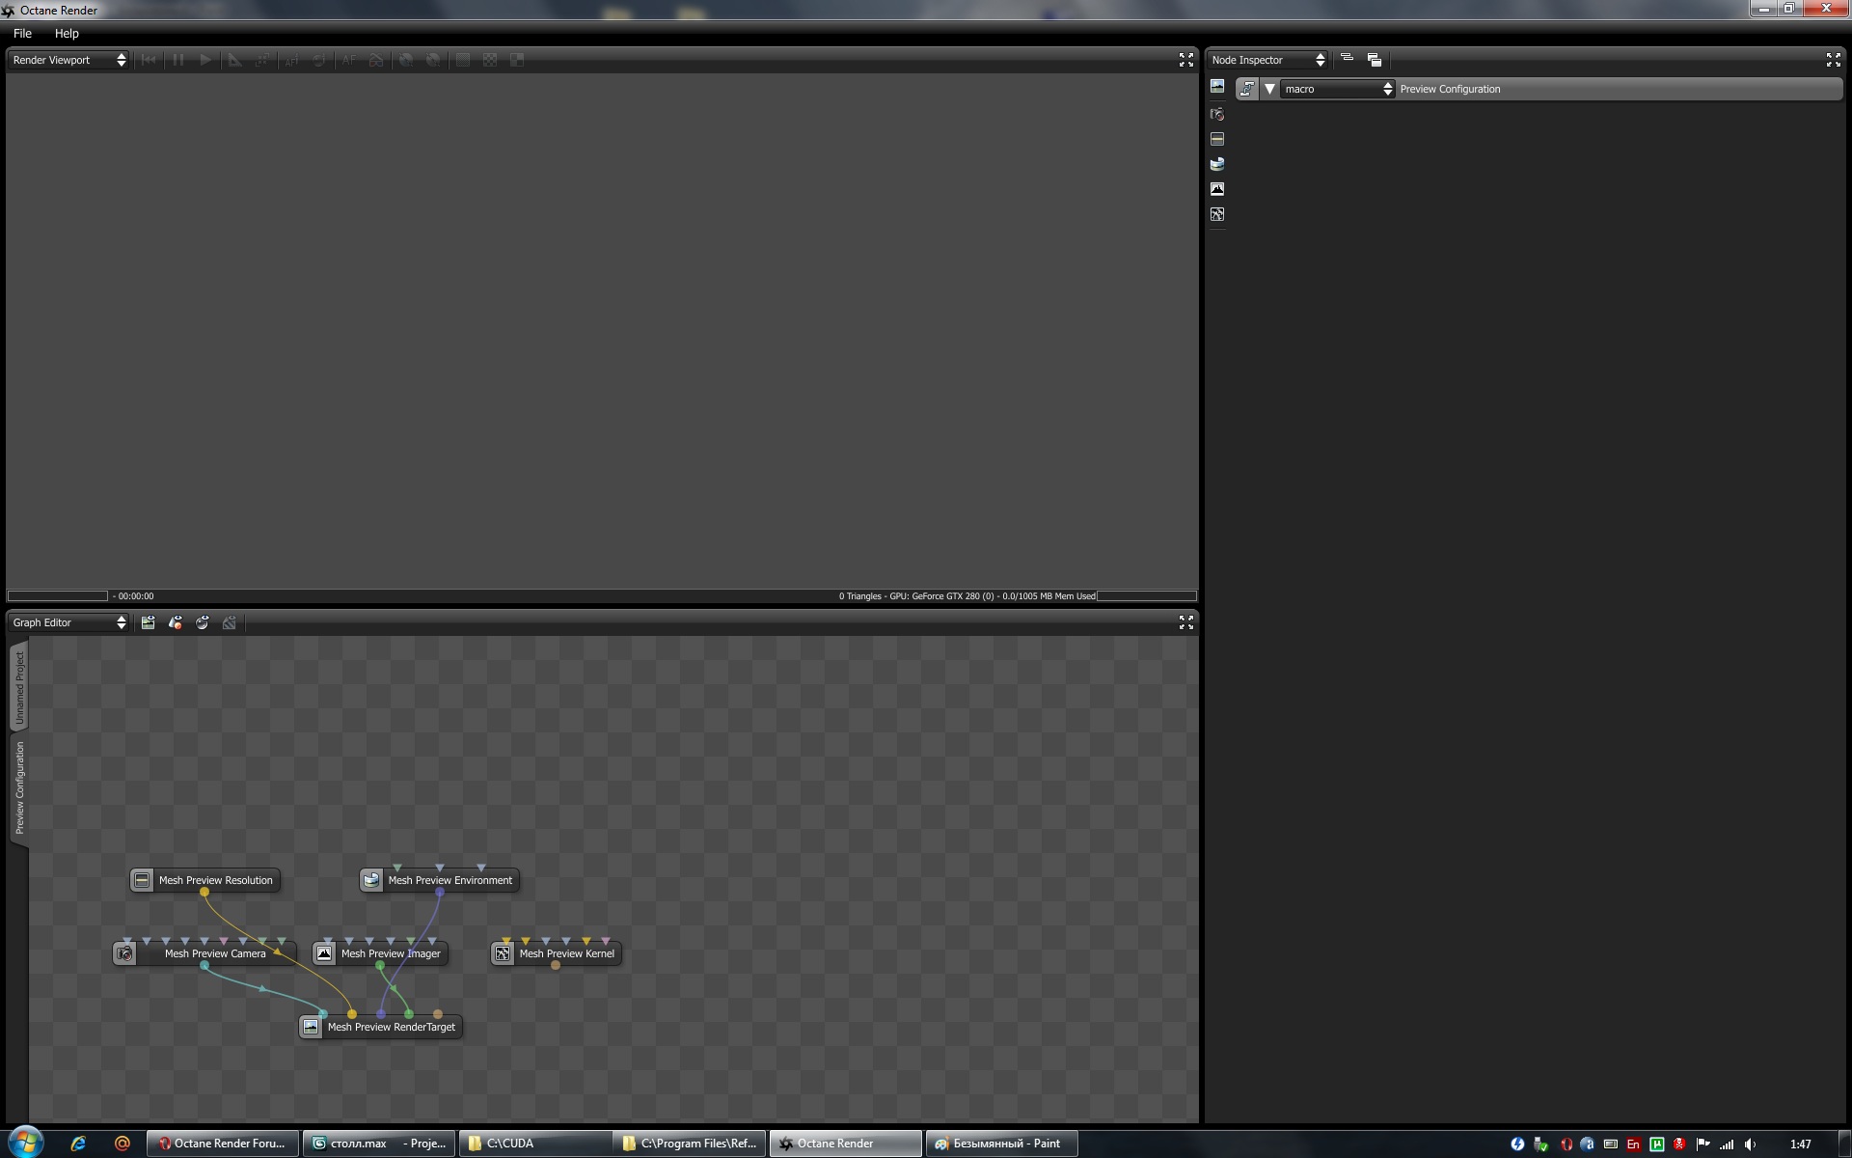
Task: Select the Mesh Preview Kernel node
Action: pyautogui.click(x=566, y=953)
